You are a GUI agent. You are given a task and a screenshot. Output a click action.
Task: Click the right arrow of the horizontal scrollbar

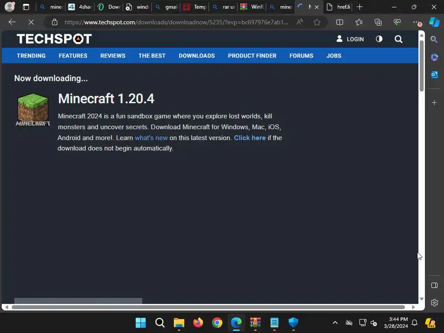point(413,307)
